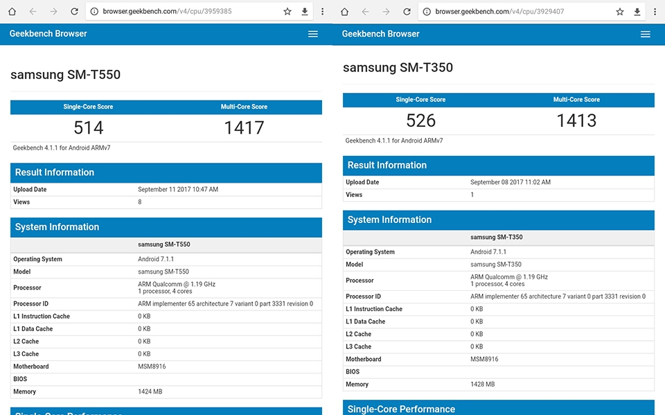Select the samsung SM-T550 page title
Viewport: 665px width, 415px height.
point(65,75)
